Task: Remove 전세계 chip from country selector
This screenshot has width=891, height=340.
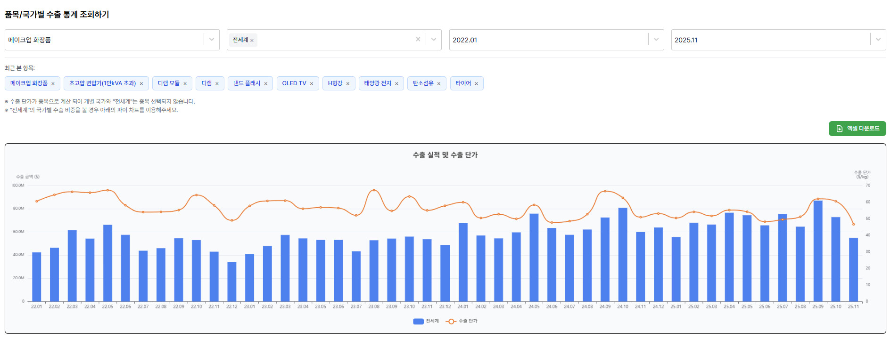Action: coord(252,40)
